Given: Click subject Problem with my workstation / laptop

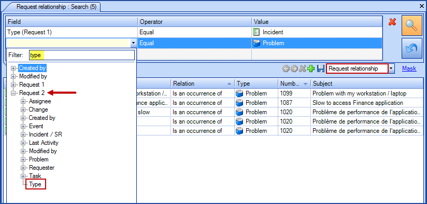Looking at the screenshot, I should [360, 93].
